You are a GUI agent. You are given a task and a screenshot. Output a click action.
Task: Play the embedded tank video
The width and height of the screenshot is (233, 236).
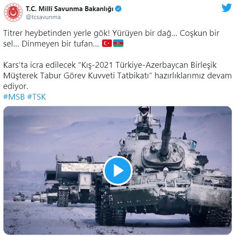[x=118, y=170]
